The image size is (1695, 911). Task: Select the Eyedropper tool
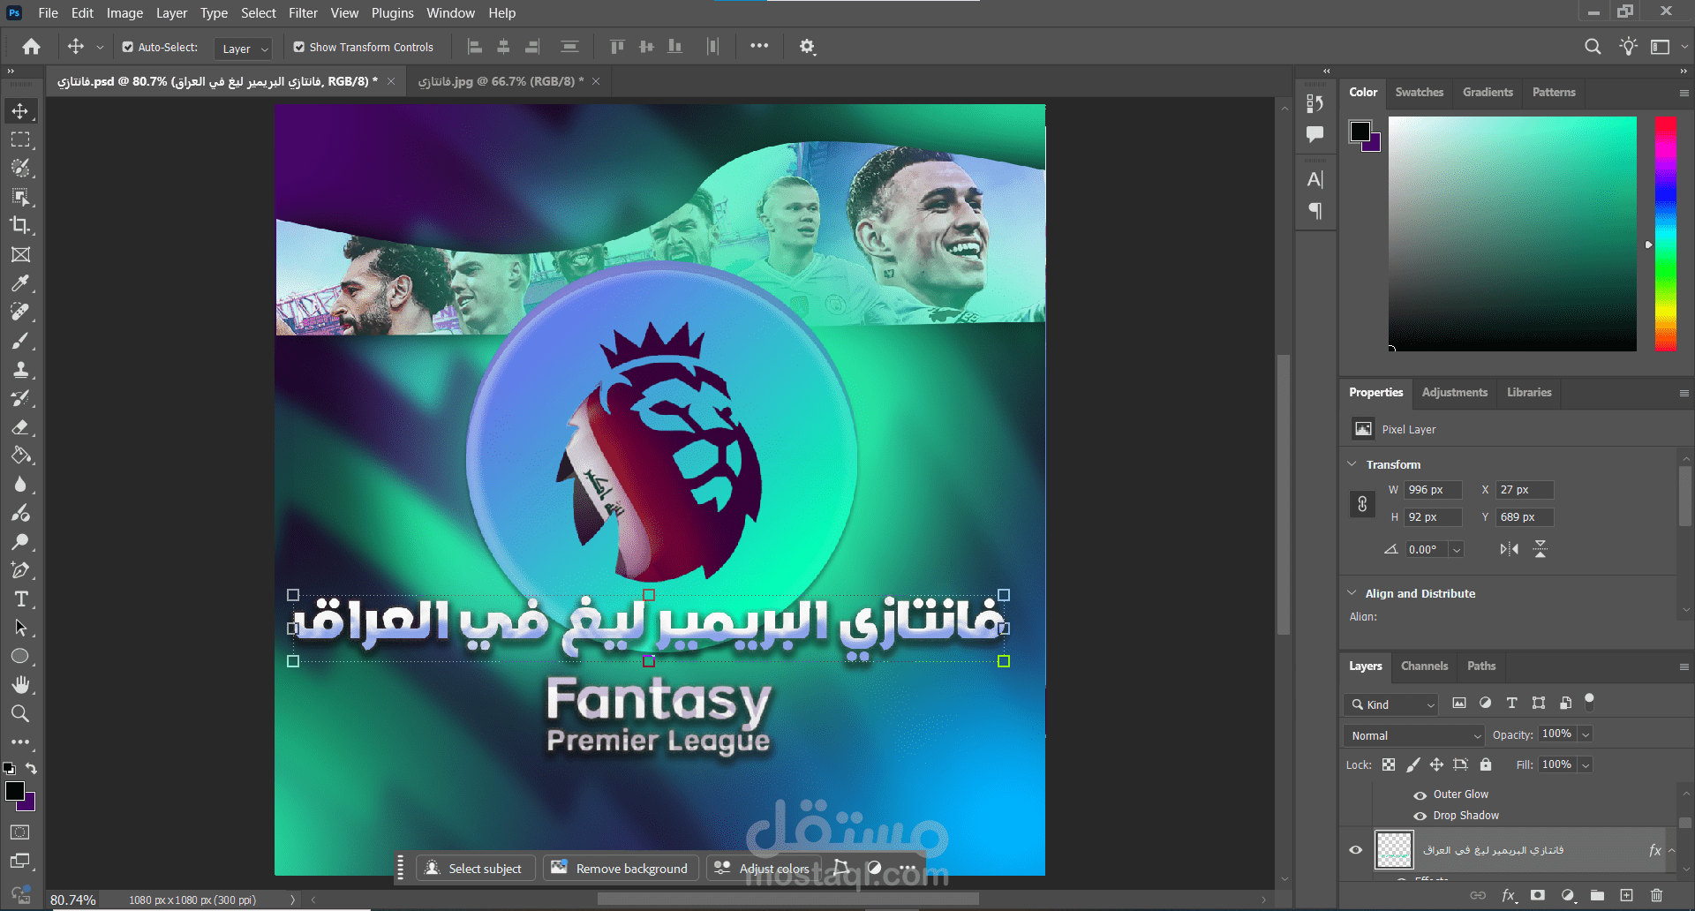coord(20,283)
